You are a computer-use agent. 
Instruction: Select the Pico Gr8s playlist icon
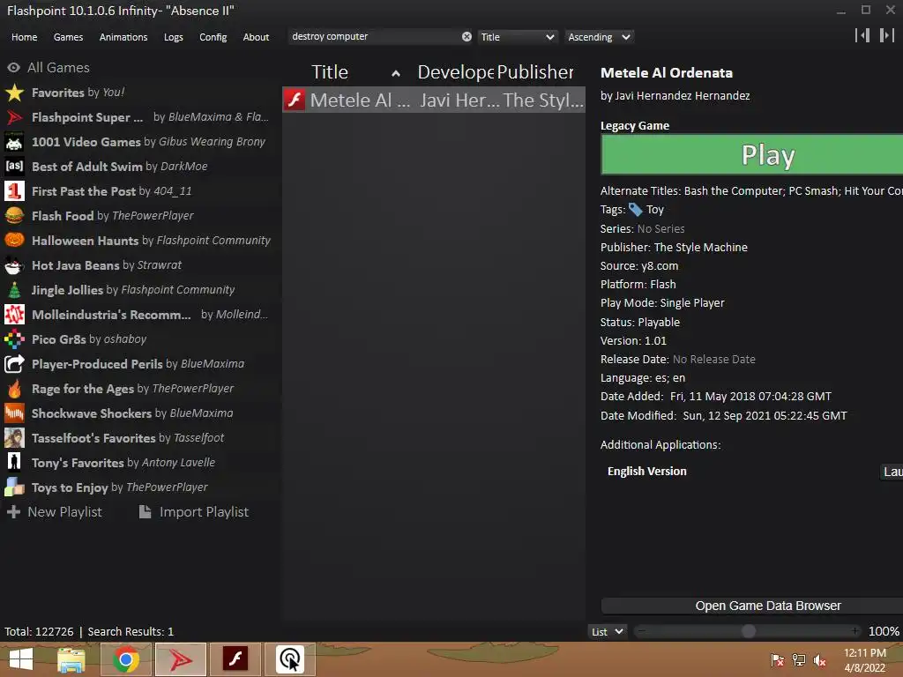point(14,339)
